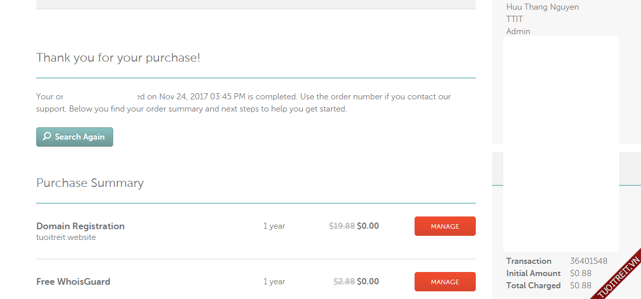Manage the Free WhoisGuard item

tap(445, 282)
